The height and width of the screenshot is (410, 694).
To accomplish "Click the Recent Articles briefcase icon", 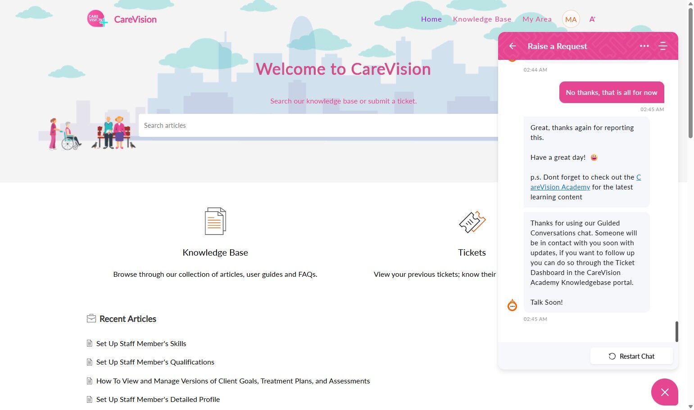I will pyautogui.click(x=91, y=319).
